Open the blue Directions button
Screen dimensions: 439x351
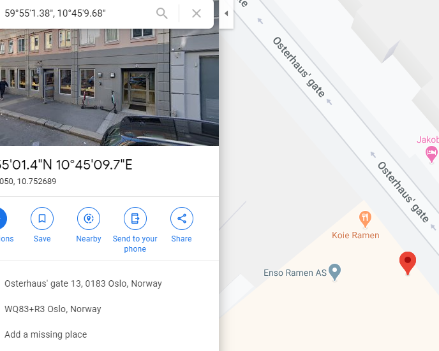click(2, 218)
